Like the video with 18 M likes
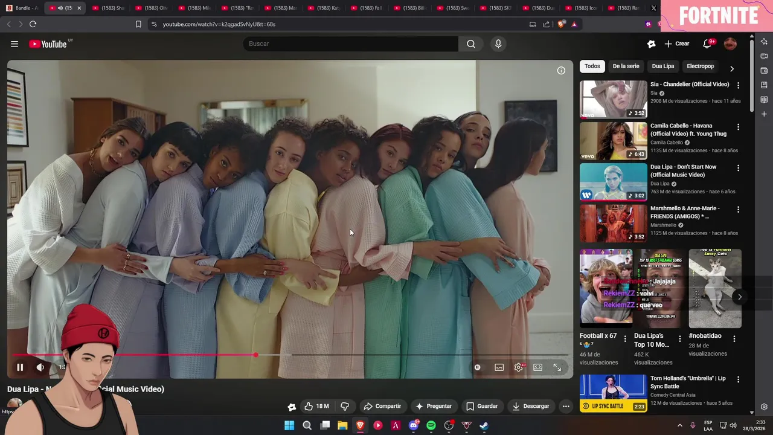 (x=317, y=406)
